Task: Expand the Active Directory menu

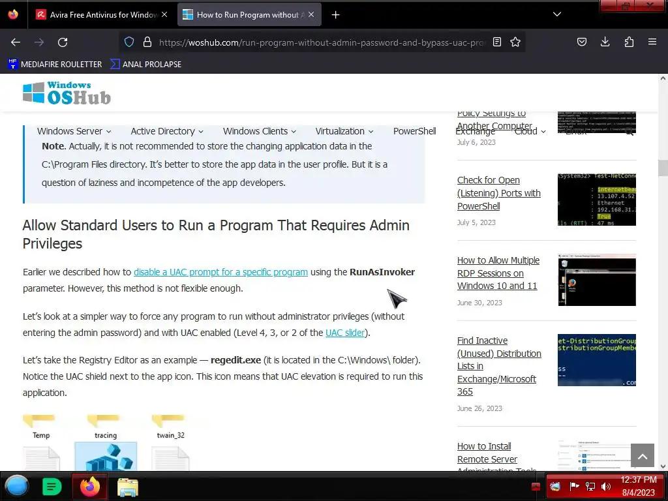Action: (x=167, y=131)
